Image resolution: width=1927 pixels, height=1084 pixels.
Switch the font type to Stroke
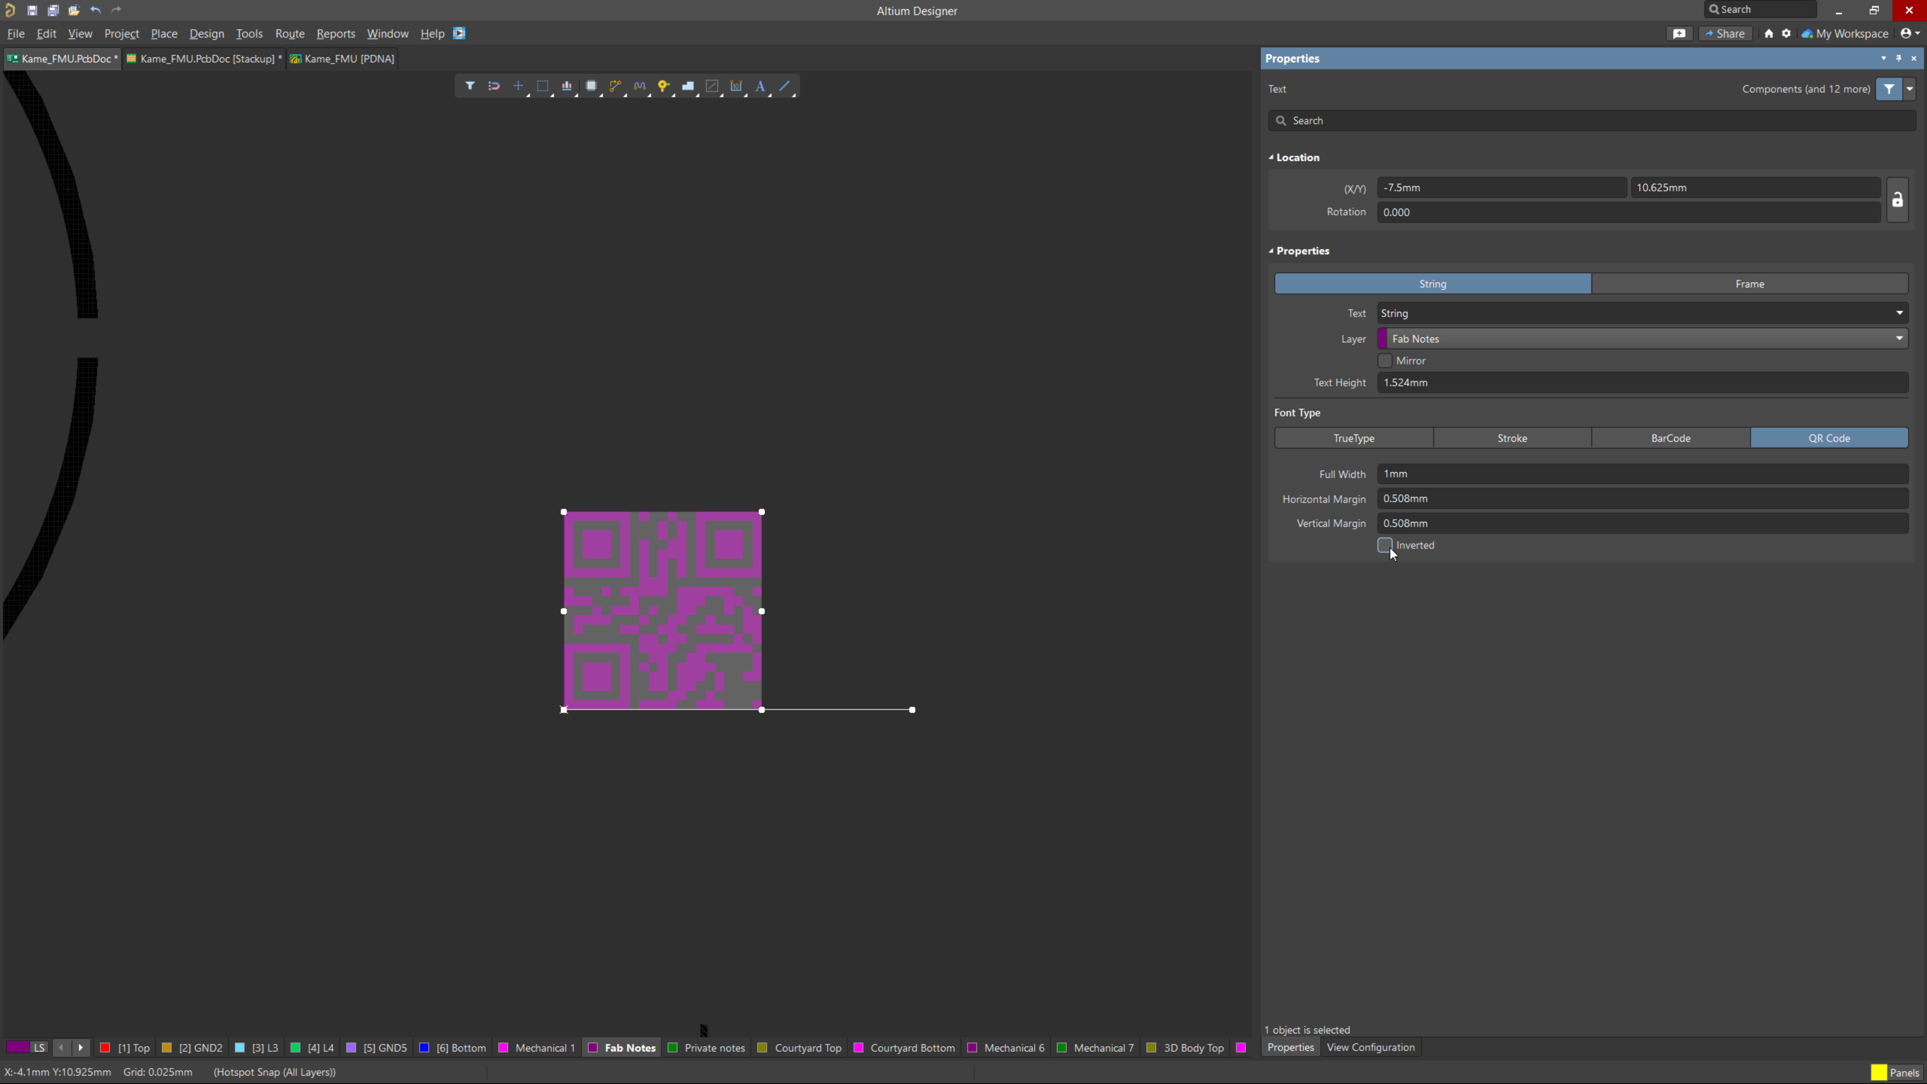point(1512,439)
